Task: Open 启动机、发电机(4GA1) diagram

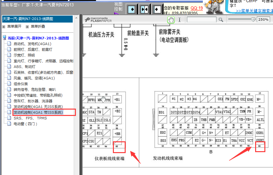Action: pyautogui.click(x=33, y=44)
